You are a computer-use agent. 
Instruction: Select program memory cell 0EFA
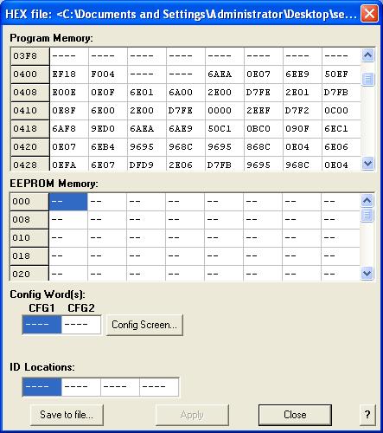pos(69,165)
